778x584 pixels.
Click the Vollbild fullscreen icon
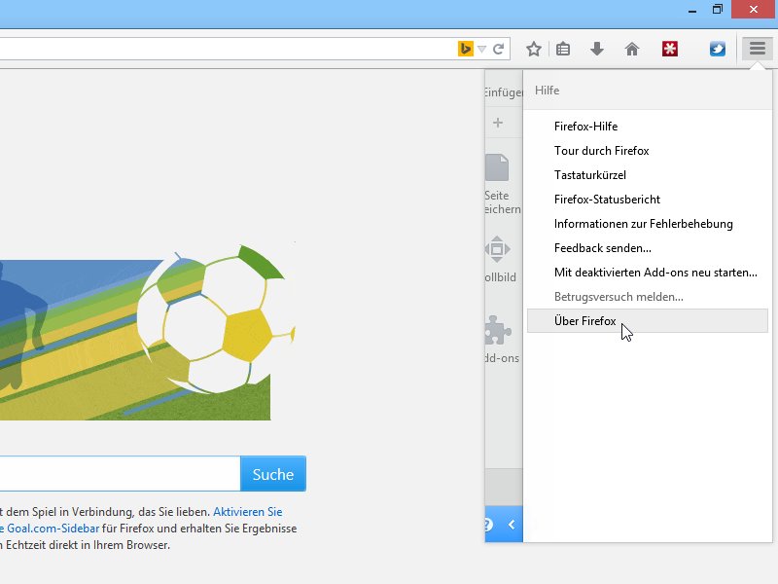point(497,249)
